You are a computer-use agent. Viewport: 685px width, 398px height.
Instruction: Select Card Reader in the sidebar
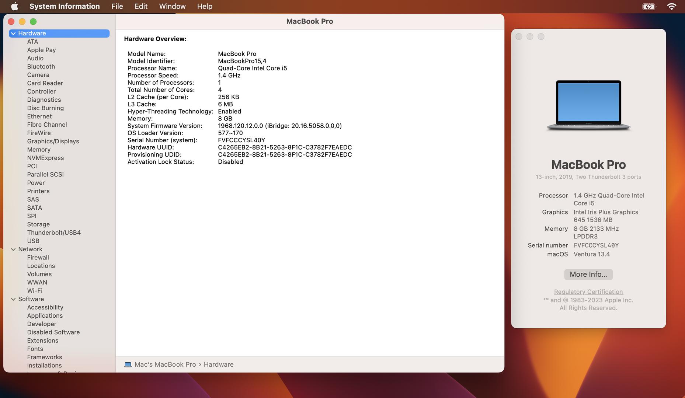click(x=45, y=83)
